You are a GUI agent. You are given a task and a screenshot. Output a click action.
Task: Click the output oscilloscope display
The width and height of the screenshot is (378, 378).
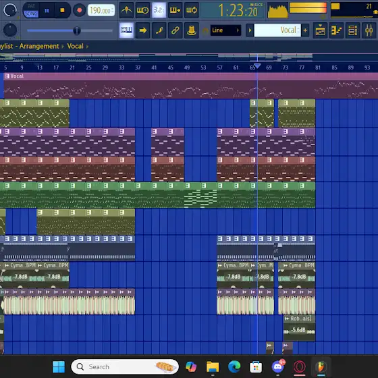(277, 10)
